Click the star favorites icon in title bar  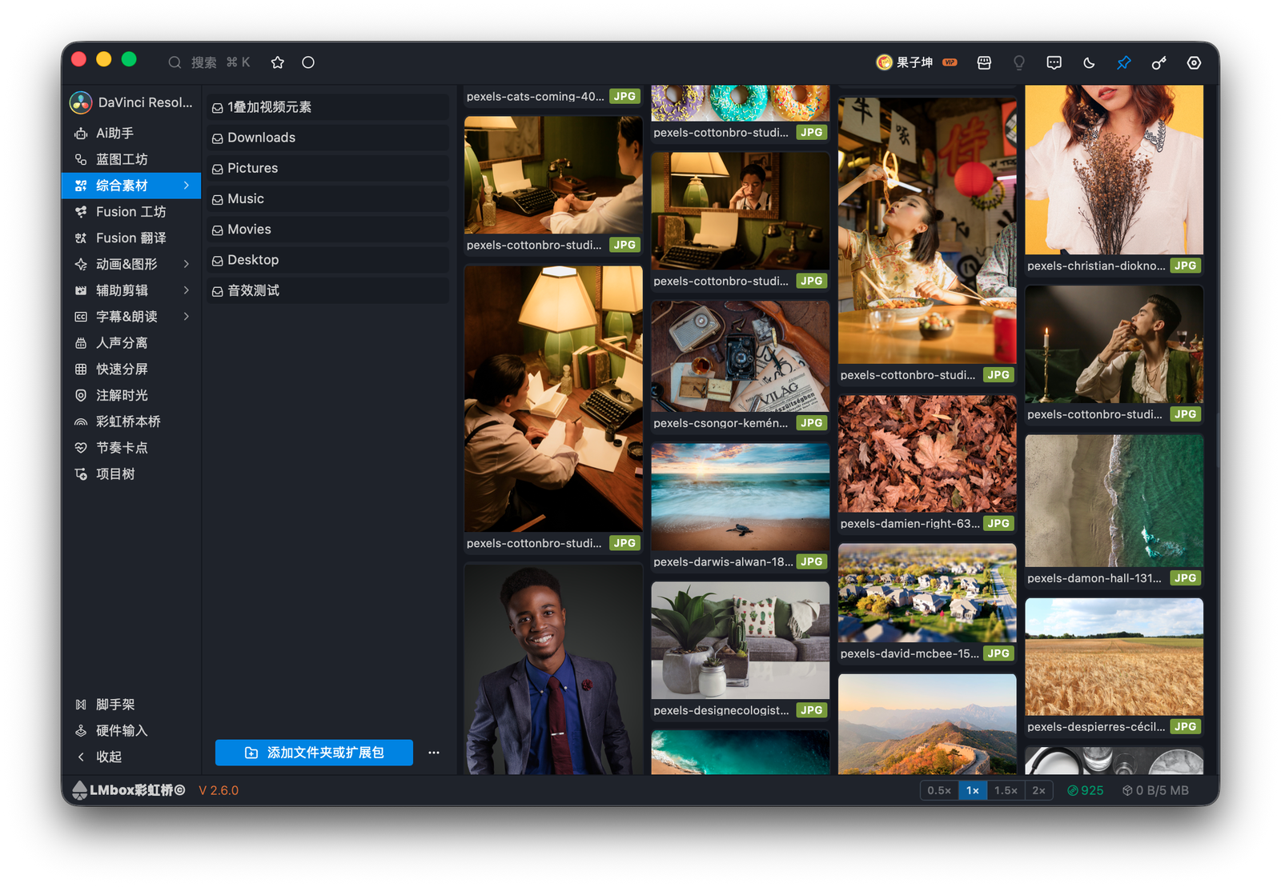pos(278,62)
